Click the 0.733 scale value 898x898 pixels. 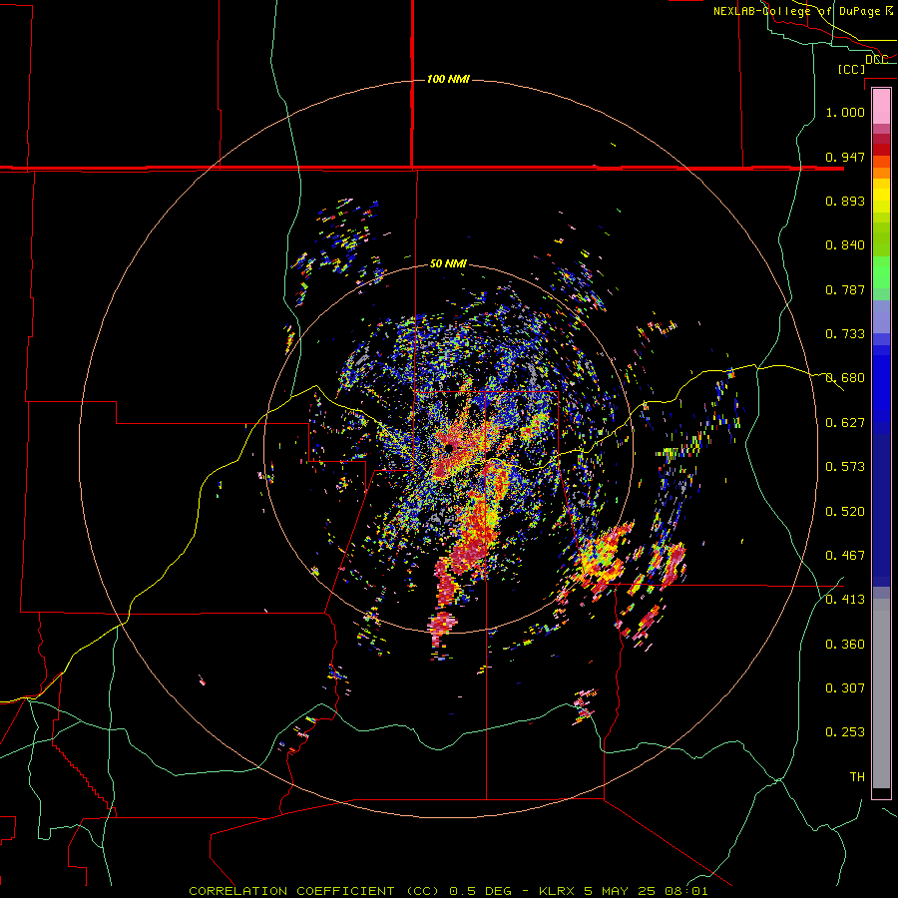845,334
